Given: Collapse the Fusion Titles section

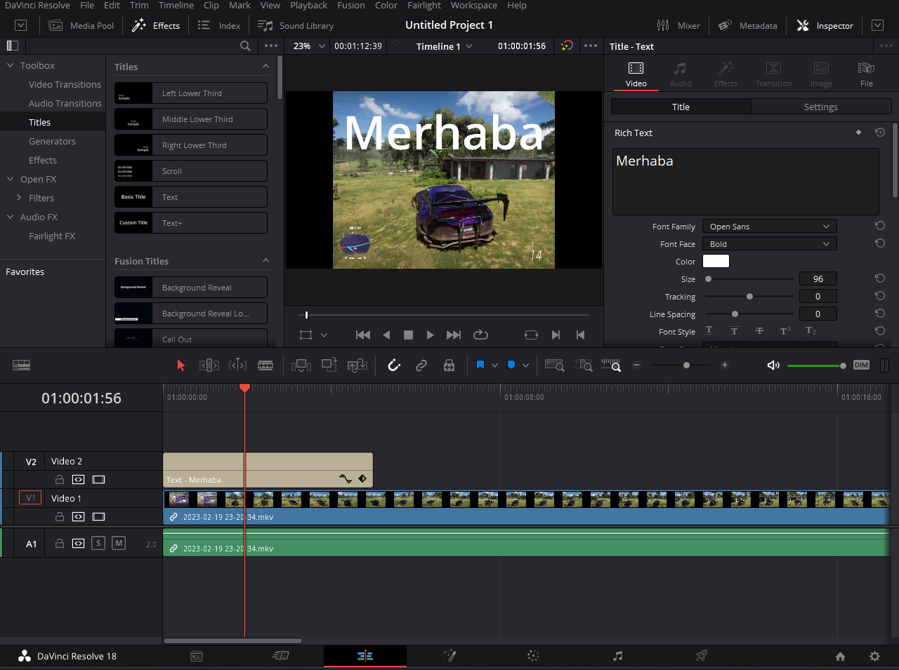Looking at the screenshot, I should pos(265,261).
